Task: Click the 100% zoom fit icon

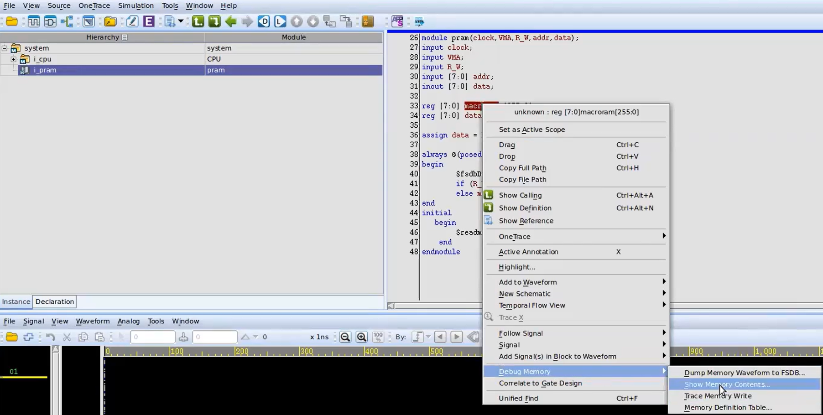Action: pyautogui.click(x=378, y=337)
